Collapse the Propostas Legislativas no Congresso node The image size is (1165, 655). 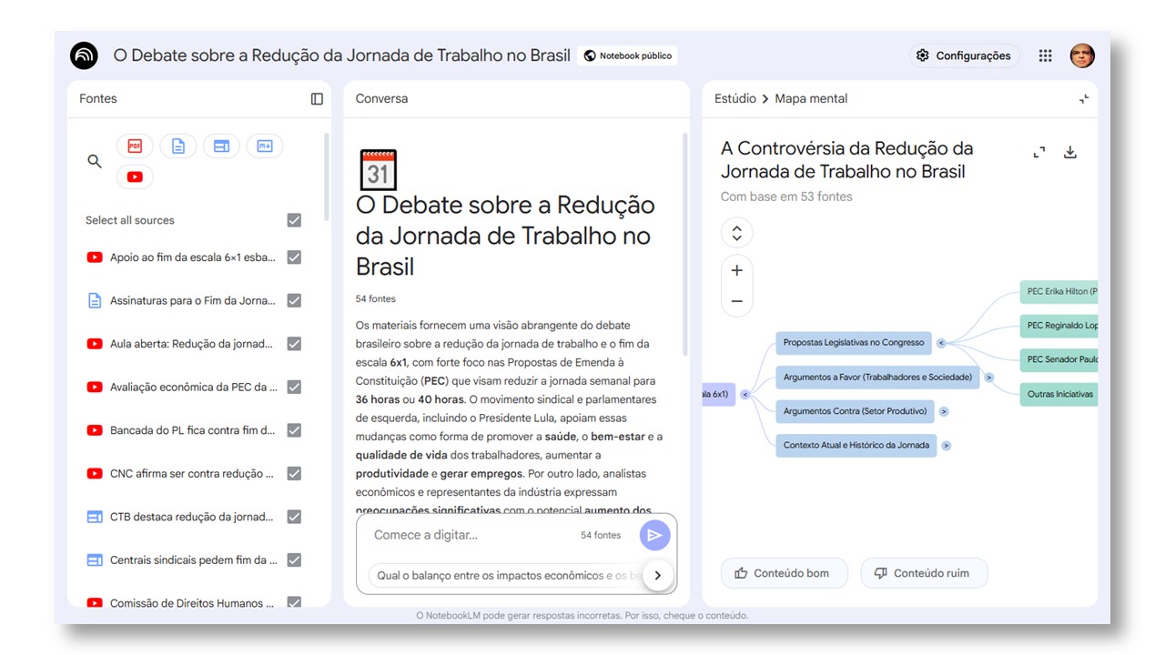941,343
